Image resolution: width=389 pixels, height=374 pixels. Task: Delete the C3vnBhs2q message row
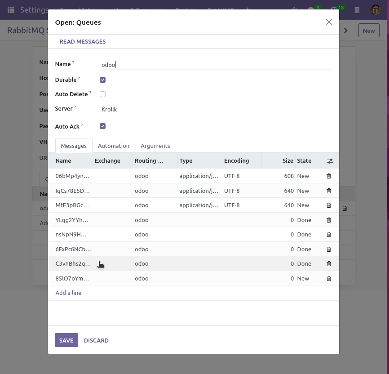(x=329, y=263)
